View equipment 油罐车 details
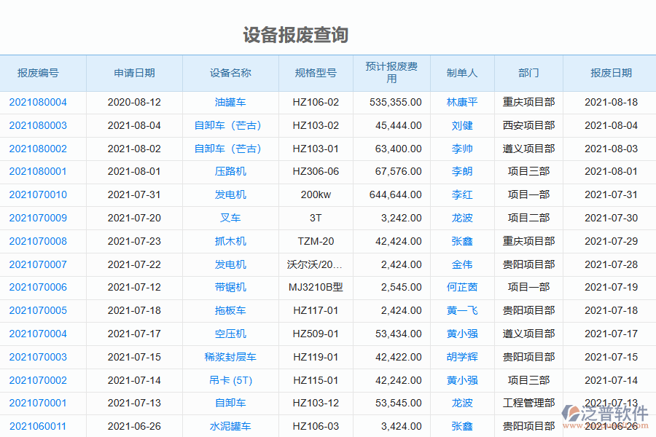The height and width of the screenshot is (437, 656). pos(230,102)
